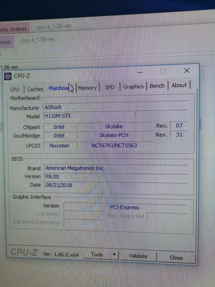Click the Link Width field
This screenshot has height=287, width=215.
click(x=83, y=214)
